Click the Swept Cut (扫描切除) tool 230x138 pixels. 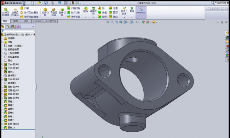pyautogui.click(x=74, y=8)
